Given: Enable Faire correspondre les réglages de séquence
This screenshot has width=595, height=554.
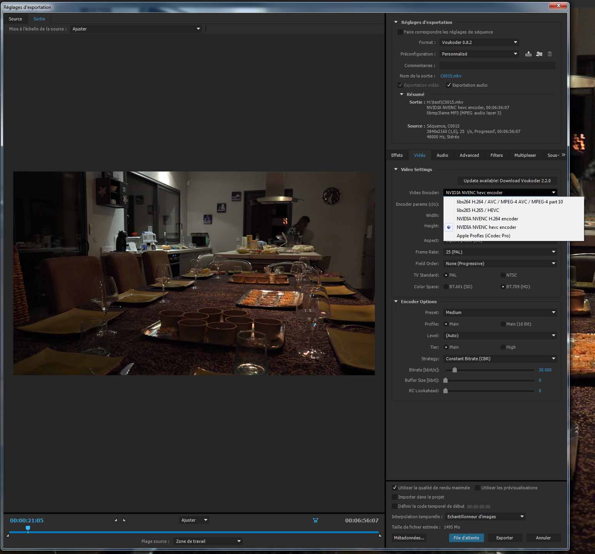Looking at the screenshot, I should 400,32.
